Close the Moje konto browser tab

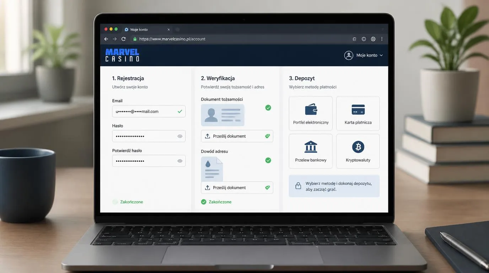168,30
